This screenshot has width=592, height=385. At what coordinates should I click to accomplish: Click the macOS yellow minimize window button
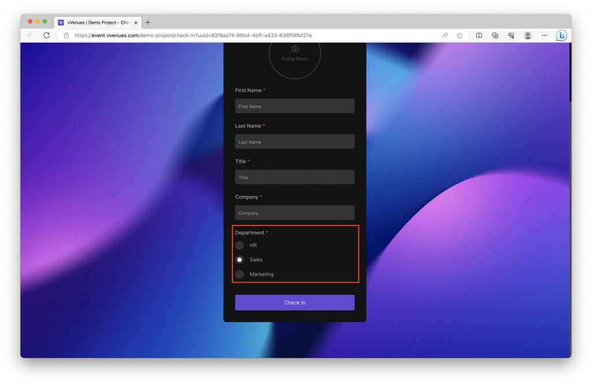[38, 21]
